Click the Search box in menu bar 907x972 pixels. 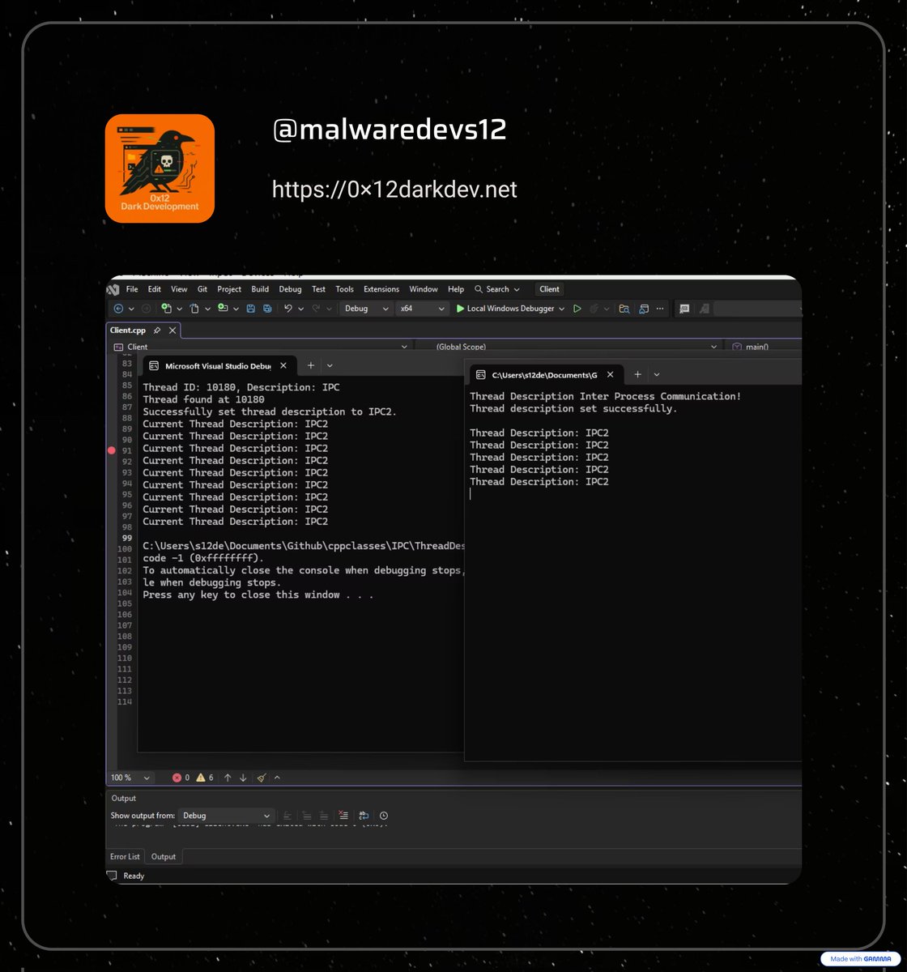pyautogui.click(x=497, y=289)
